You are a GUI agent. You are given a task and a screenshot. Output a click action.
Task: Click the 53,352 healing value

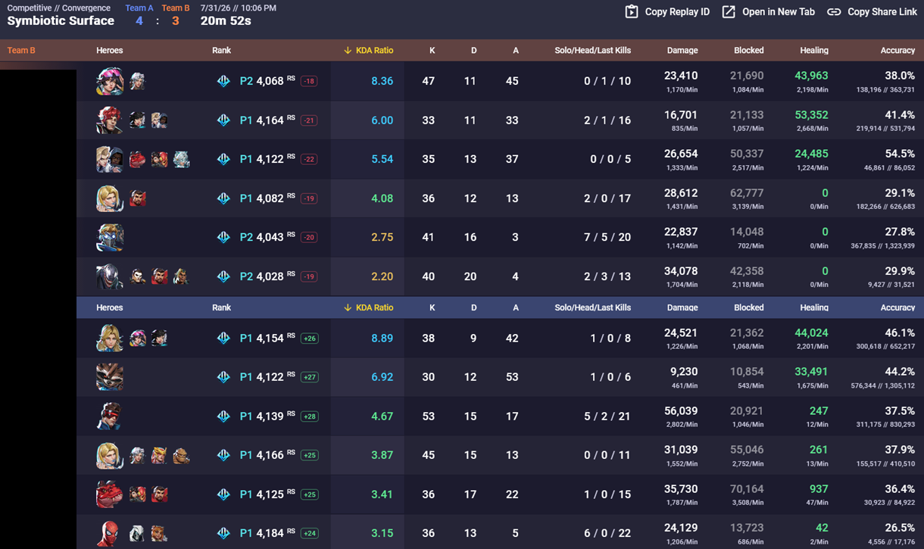pyautogui.click(x=811, y=115)
